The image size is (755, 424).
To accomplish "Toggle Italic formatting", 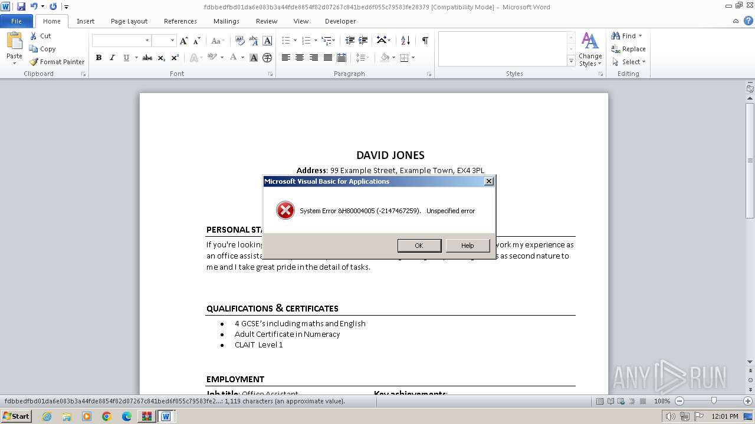I will pos(112,58).
